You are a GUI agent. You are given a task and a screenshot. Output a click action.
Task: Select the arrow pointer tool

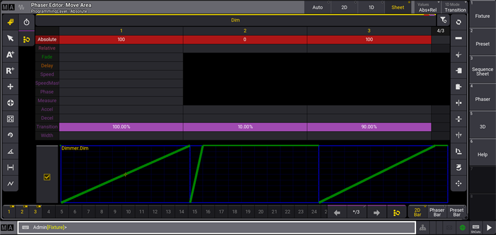(11, 38)
